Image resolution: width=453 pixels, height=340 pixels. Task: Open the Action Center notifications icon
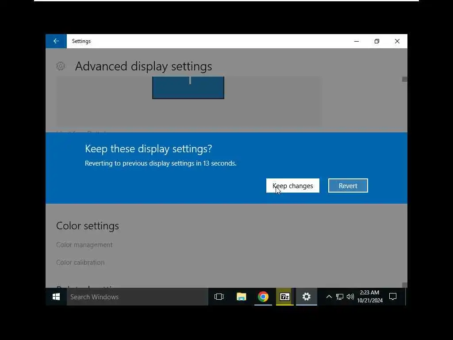pos(393,297)
